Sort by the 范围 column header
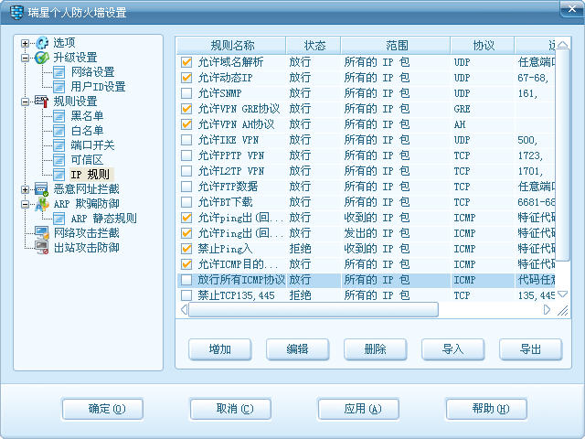The height and width of the screenshot is (439, 585). click(396, 46)
